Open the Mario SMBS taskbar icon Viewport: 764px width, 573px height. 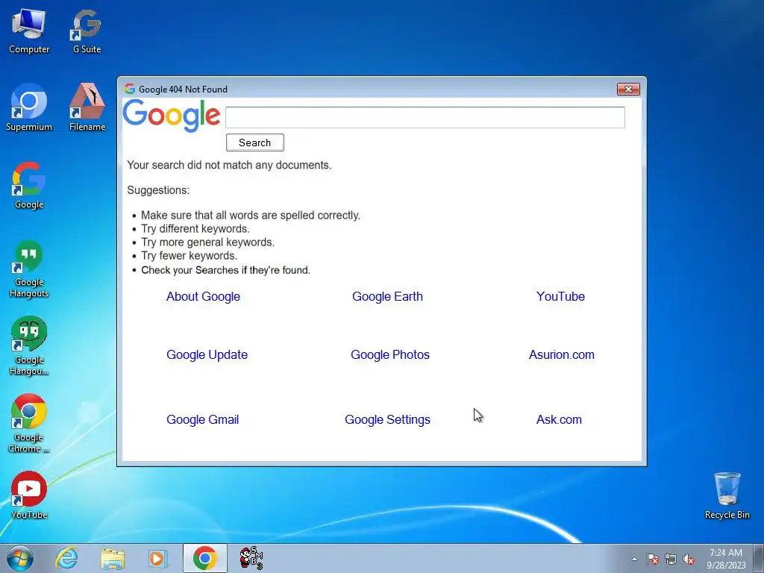point(251,558)
